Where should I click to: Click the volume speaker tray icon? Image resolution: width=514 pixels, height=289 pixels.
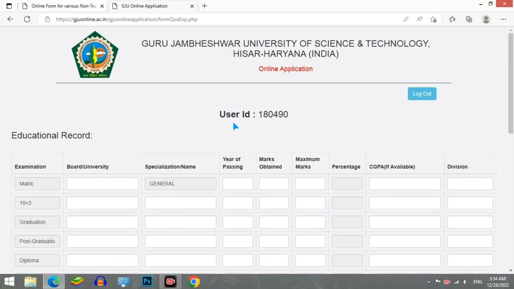465,282
